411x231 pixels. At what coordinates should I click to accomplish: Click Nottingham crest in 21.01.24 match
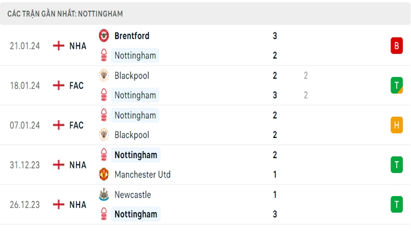coord(104,55)
